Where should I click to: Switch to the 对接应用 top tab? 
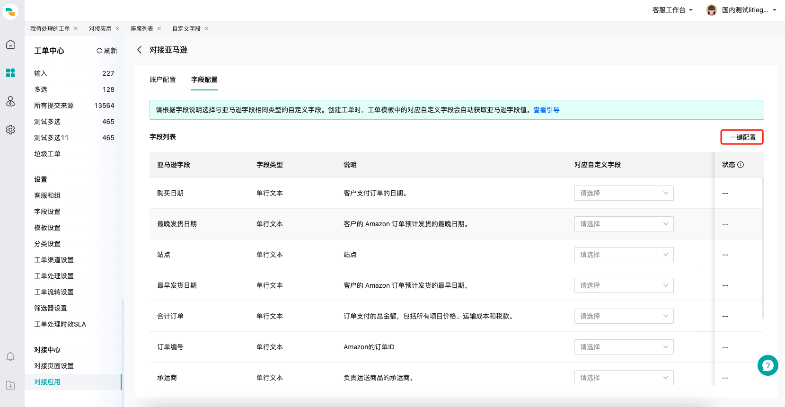[100, 29]
